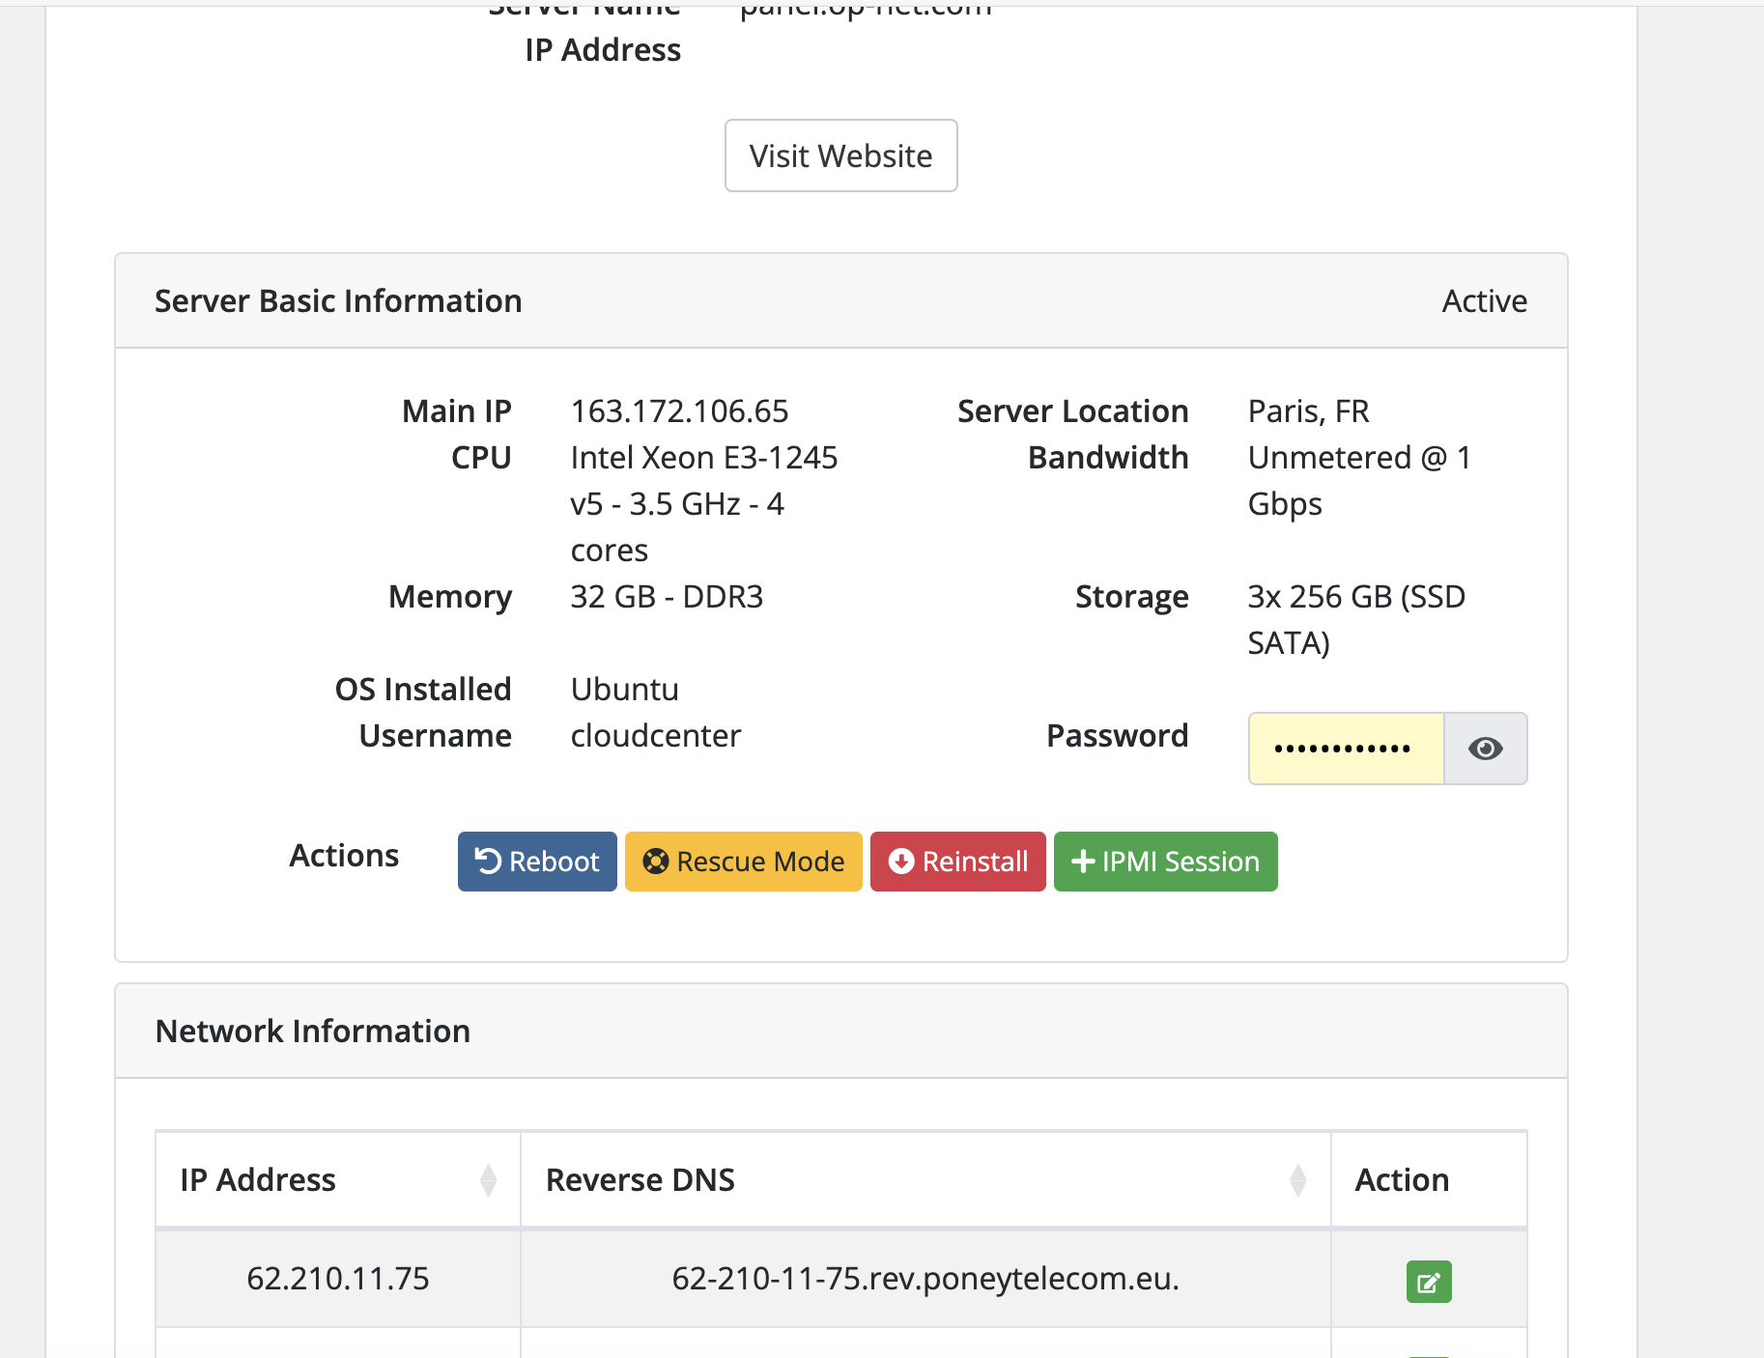Sort table by Reverse DNS arrows
This screenshot has height=1358, width=1764.
point(1297,1180)
